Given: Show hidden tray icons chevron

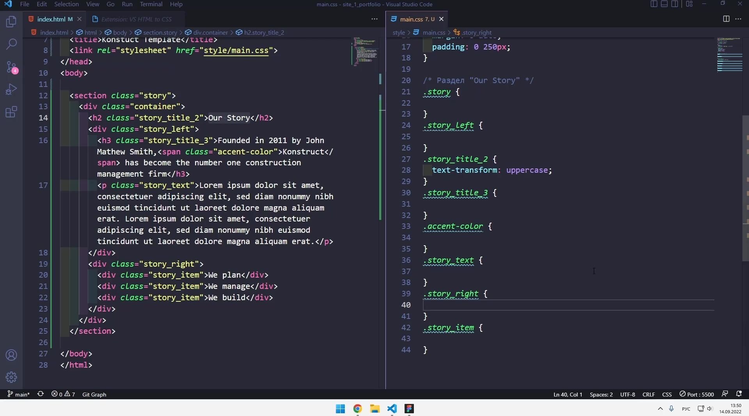Looking at the screenshot, I should [x=660, y=409].
